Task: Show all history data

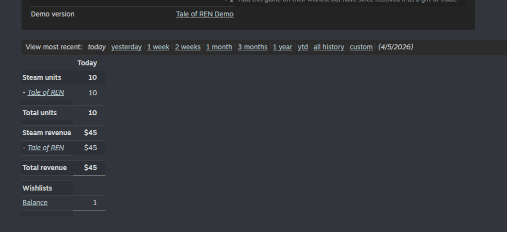Action: coord(328,47)
